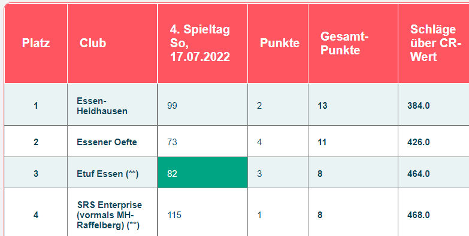
Task: Click the SRS Enterprise club cell
Action: (x=113, y=213)
